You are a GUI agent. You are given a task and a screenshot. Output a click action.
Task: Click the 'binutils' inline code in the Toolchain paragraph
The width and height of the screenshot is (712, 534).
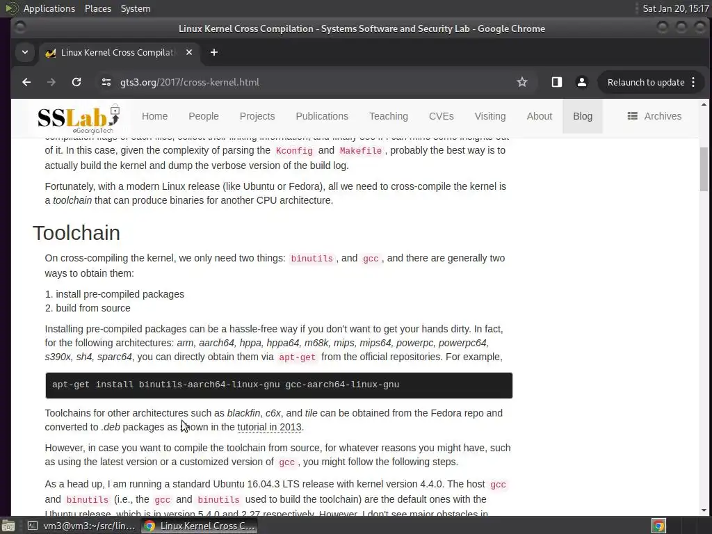click(312, 259)
